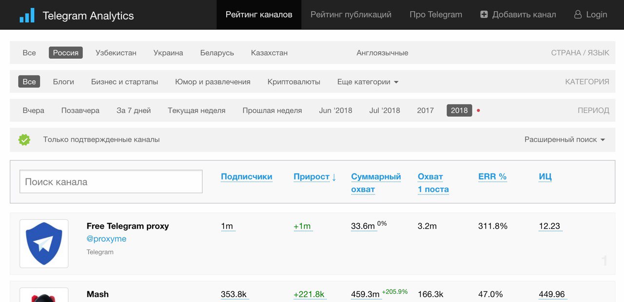The height and width of the screenshot is (302, 624).
Task: Filter channels by Казахстан
Action: (269, 53)
